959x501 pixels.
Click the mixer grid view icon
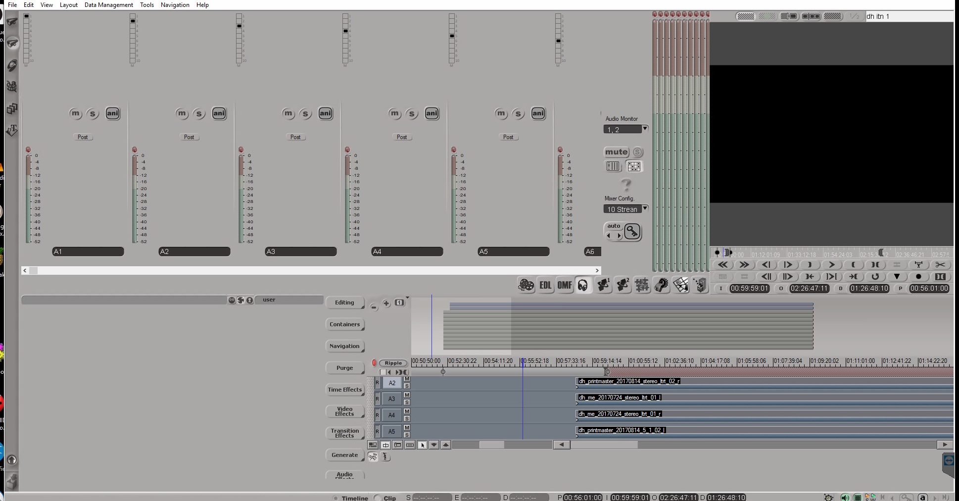coord(634,166)
